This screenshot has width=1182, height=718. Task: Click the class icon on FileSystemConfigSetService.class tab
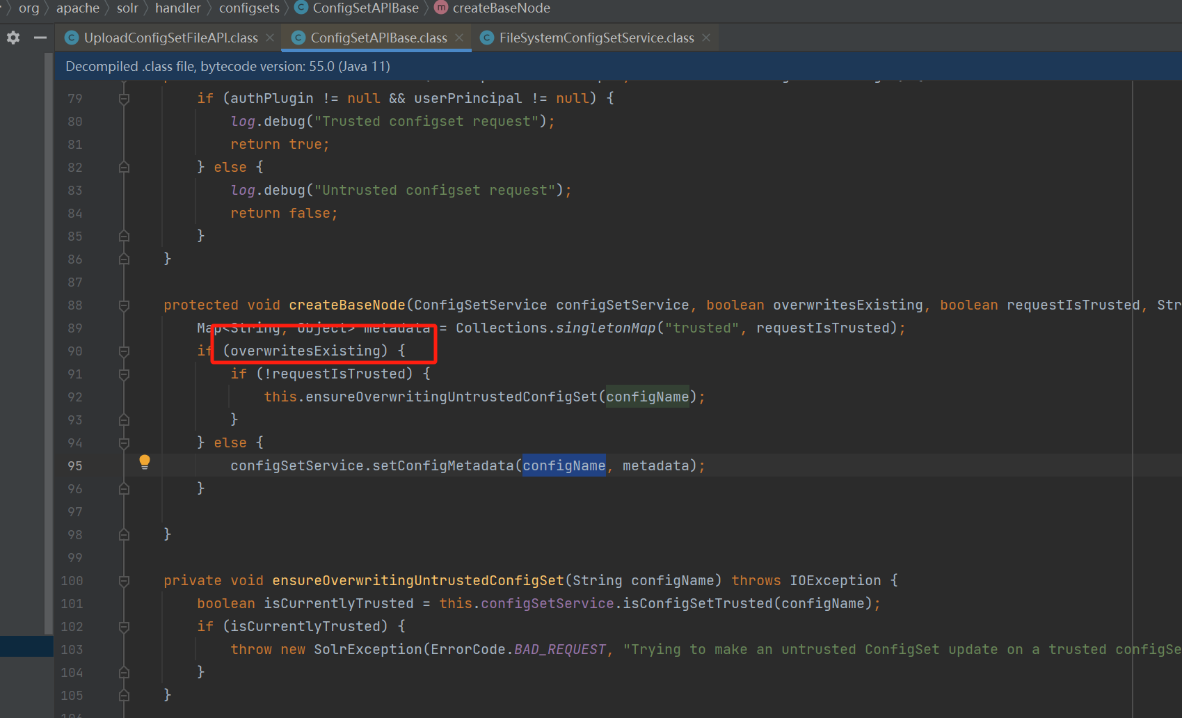(487, 38)
